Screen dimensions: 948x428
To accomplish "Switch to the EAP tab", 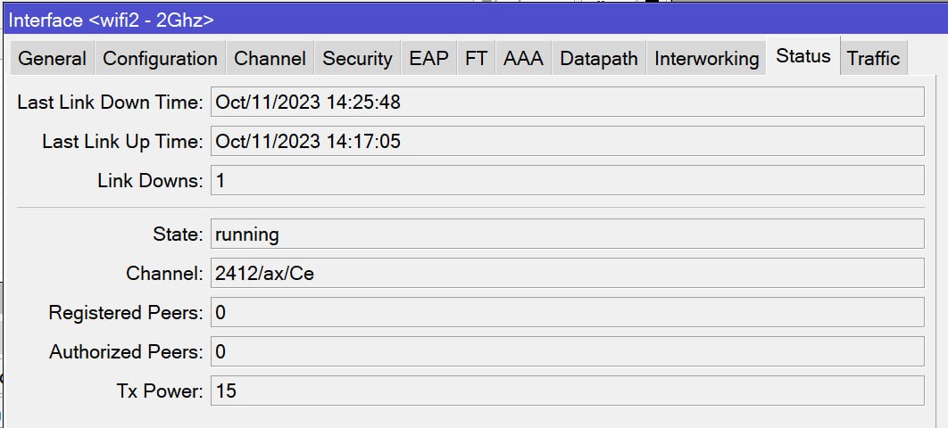I will pyautogui.click(x=428, y=59).
